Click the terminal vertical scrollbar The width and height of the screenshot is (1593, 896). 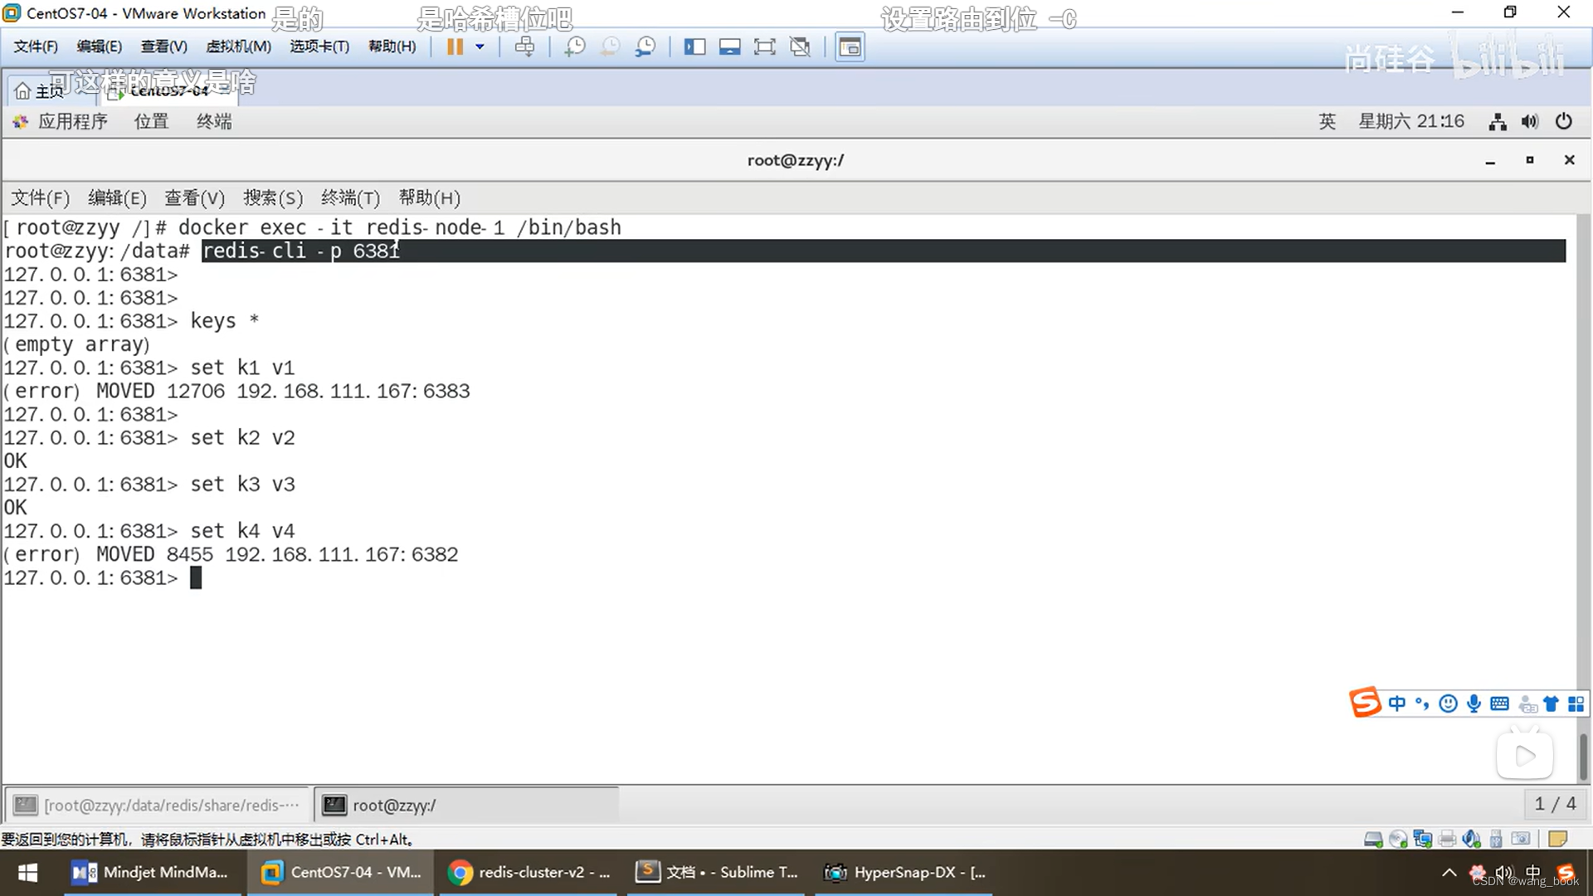[x=1583, y=755]
